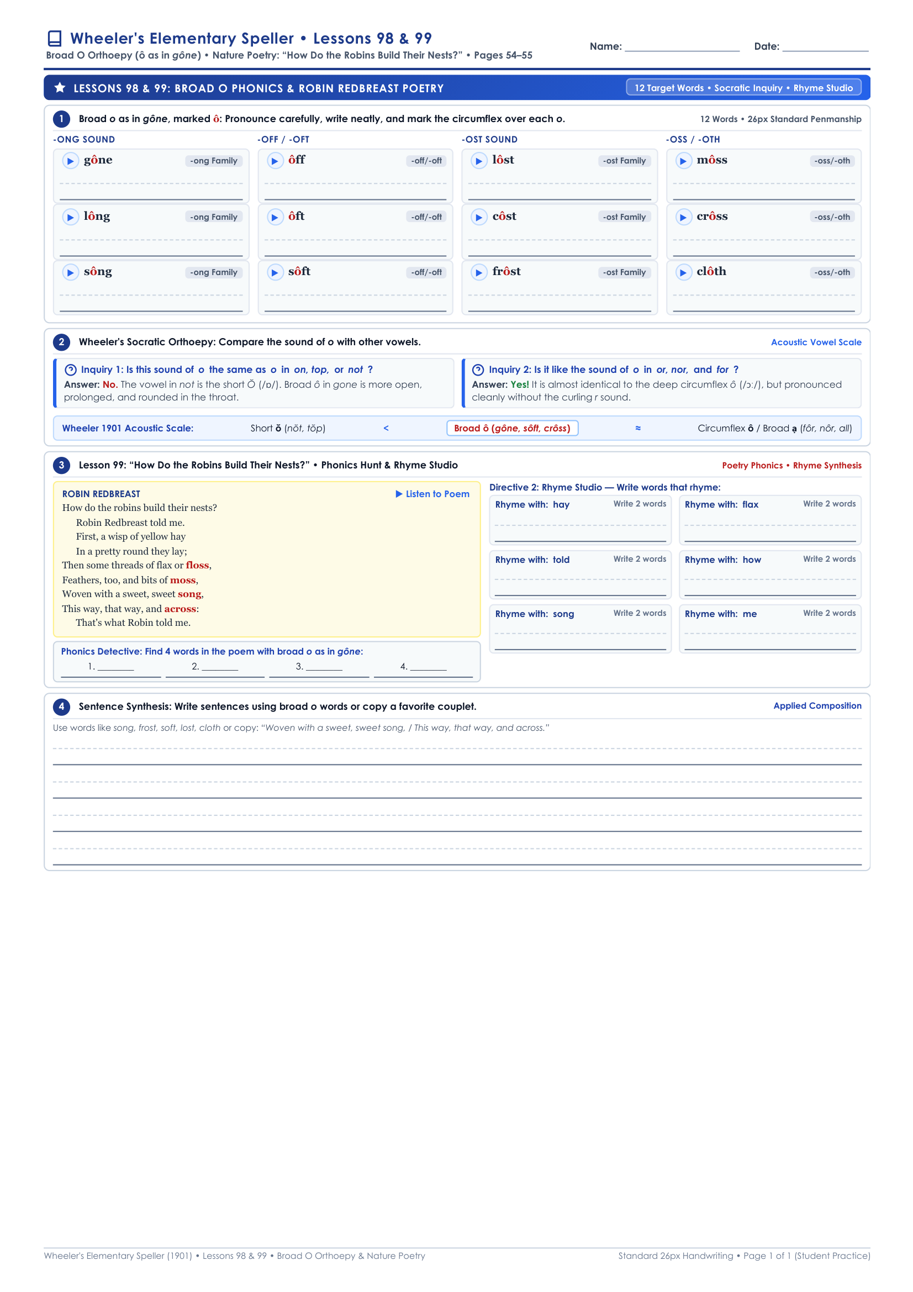This screenshot has height=1292, width=913.
Task: Click Phonics Detective blank number 4
Action: coord(424,668)
